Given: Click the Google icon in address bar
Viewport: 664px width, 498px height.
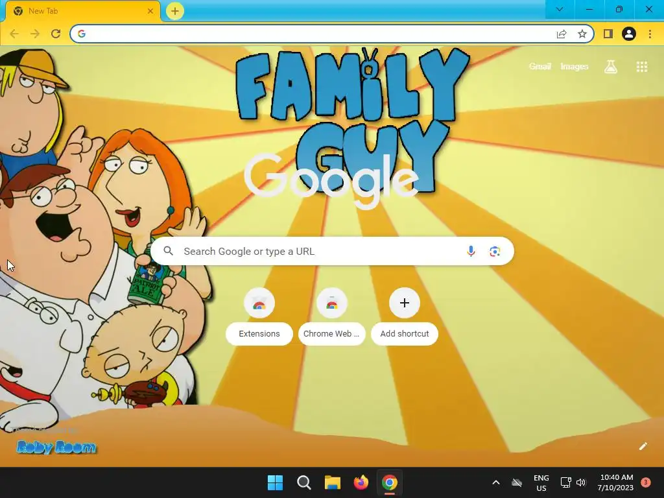Looking at the screenshot, I should pyautogui.click(x=82, y=34).
